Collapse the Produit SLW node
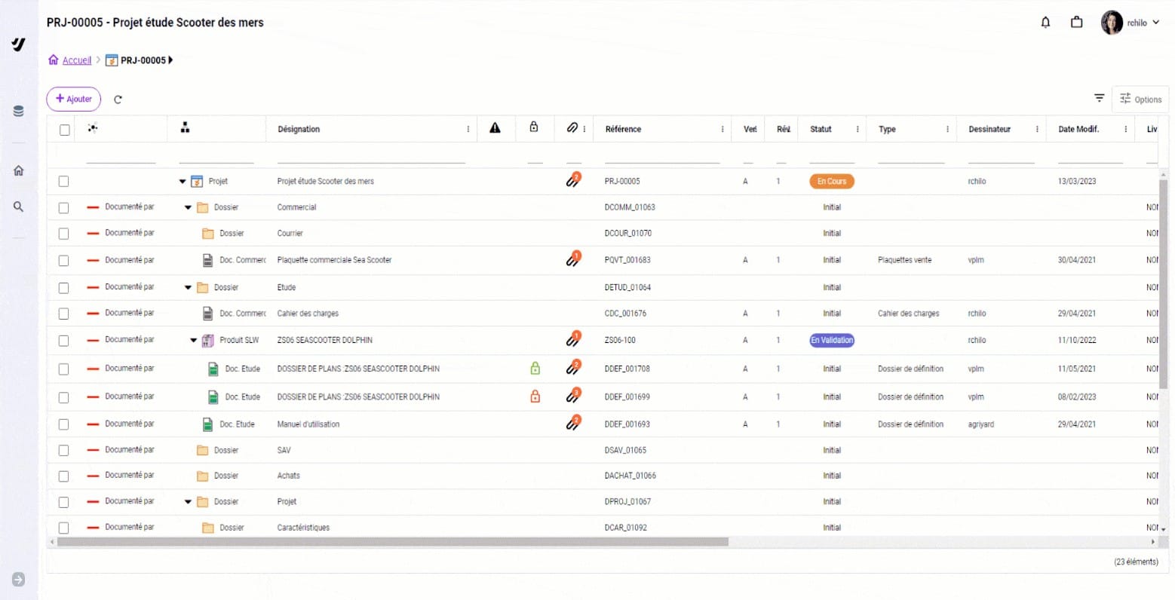The image size is (1175, 600). pyautogui.click(x=194, y=340)
